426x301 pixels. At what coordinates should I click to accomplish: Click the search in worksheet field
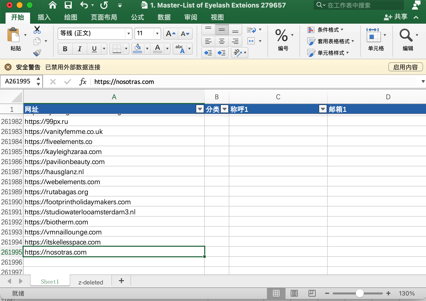point(359,5)
